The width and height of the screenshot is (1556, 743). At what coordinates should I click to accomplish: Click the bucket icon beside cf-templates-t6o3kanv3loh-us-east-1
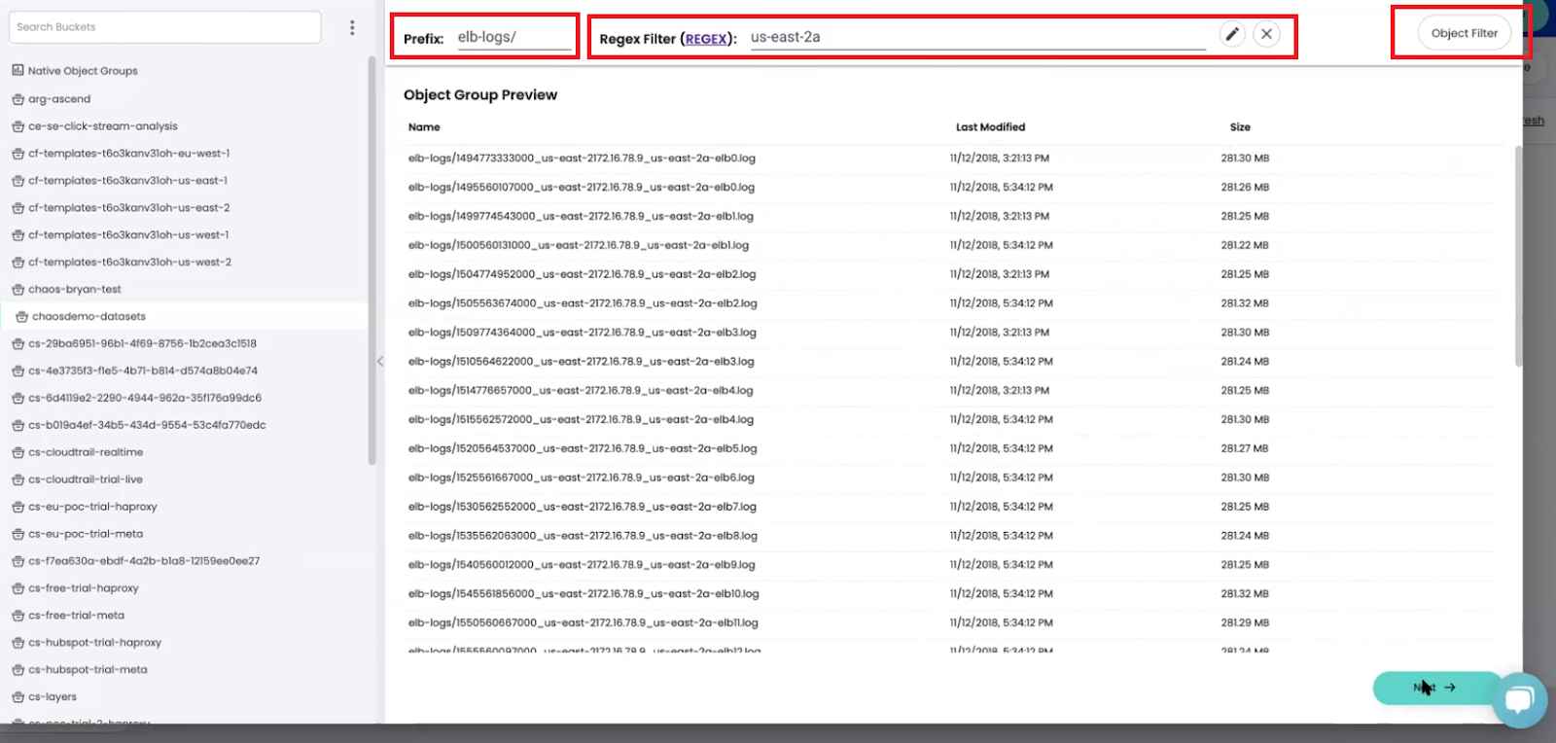click(x=18, y=181)
